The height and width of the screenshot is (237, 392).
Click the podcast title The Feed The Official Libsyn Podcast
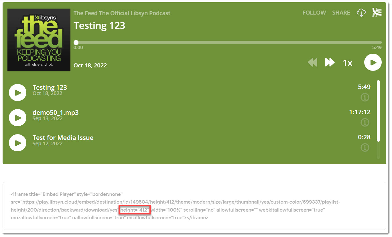click(122, 13)
